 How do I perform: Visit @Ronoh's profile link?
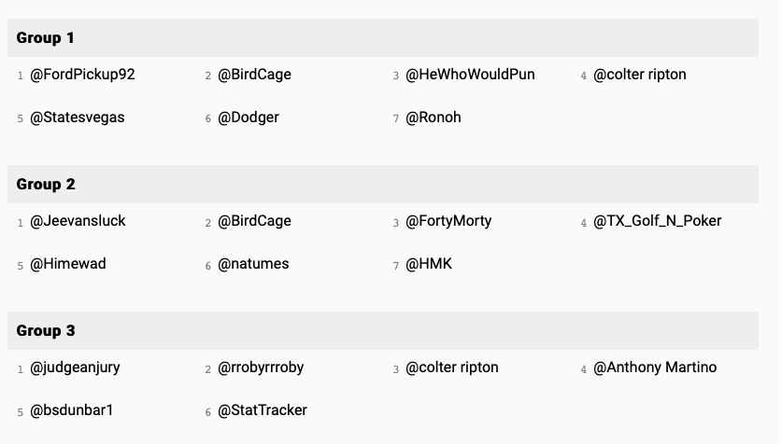point(433,118)
